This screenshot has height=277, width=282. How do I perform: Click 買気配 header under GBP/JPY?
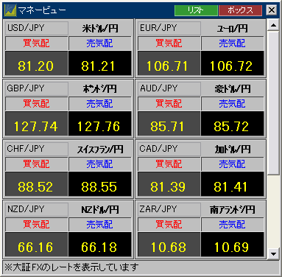[x=37, y=104]
